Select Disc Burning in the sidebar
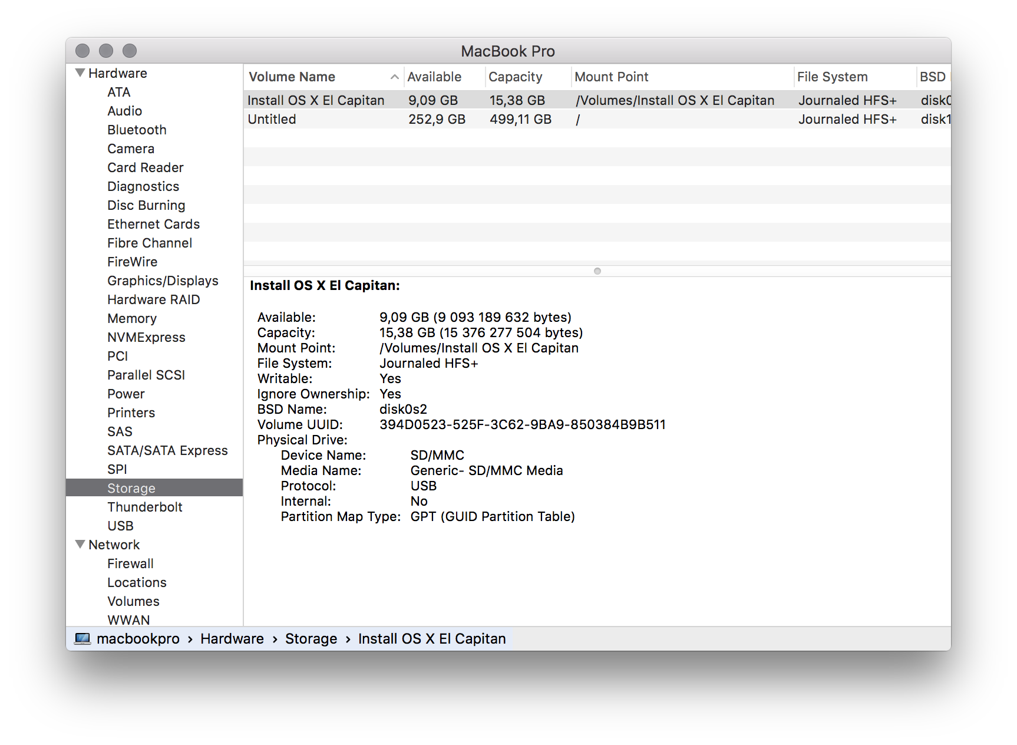Image resolution: width=1017 pixels, height=745 pixels. click(x=146, y=205)
